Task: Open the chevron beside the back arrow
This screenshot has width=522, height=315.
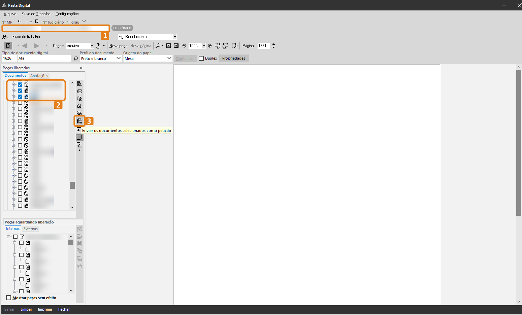Action: point(25,22)
